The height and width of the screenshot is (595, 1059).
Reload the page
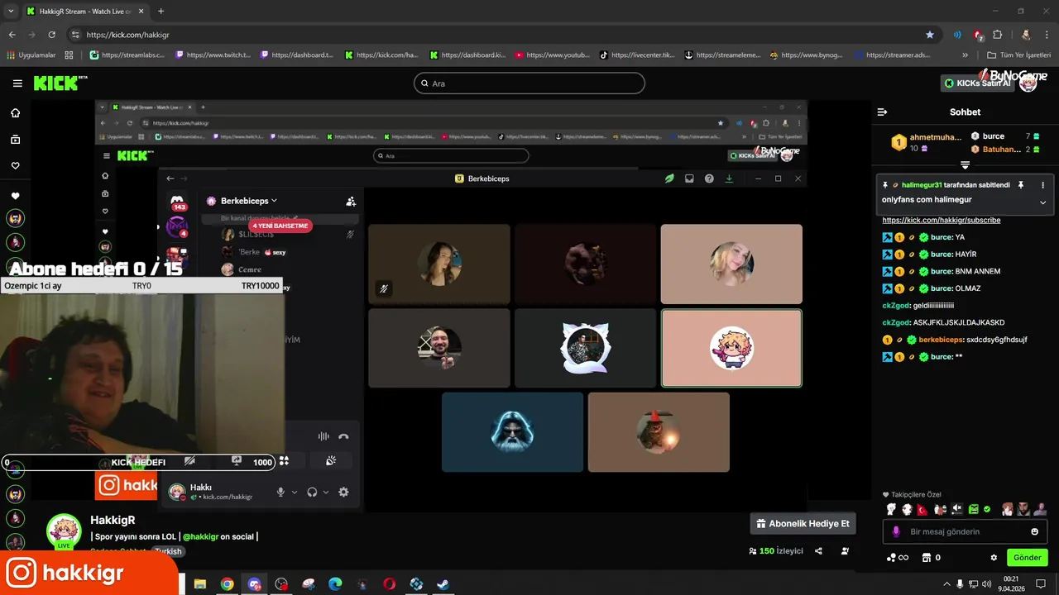tap(51, 35)
